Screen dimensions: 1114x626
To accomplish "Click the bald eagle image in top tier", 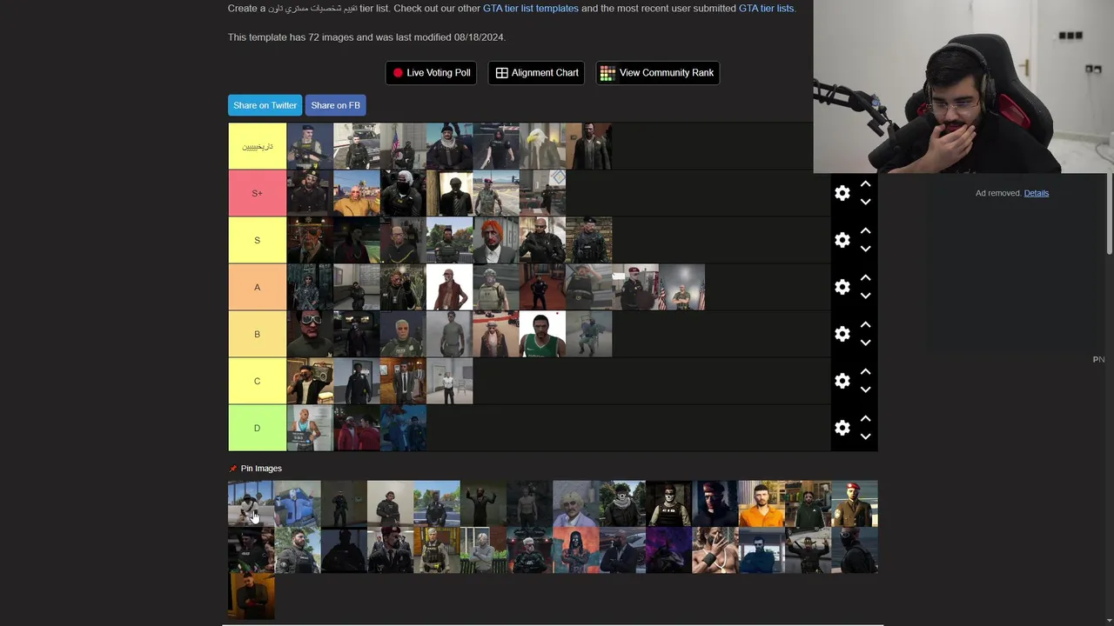I will [542, 146].
